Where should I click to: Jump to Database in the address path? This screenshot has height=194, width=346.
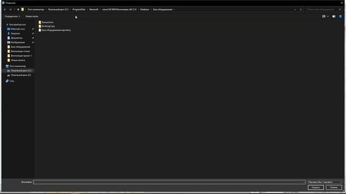[144, 10]
